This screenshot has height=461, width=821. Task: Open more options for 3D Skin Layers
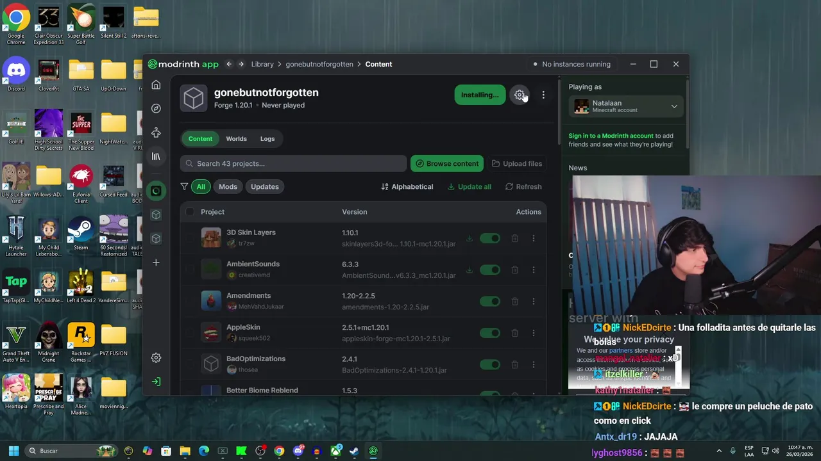(x=534, y=238)
